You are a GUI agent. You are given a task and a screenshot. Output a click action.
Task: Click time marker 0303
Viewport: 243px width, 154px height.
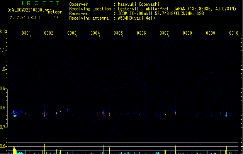72,33
